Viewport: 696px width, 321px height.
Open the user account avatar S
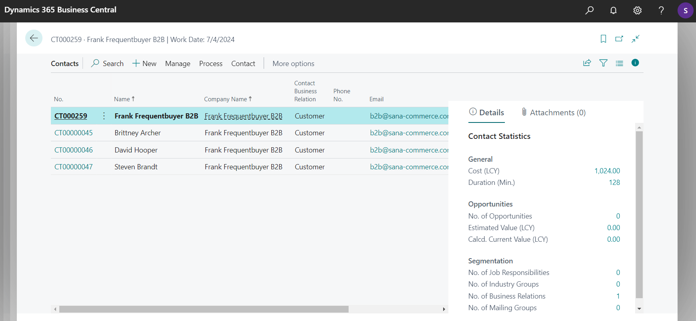686,10
